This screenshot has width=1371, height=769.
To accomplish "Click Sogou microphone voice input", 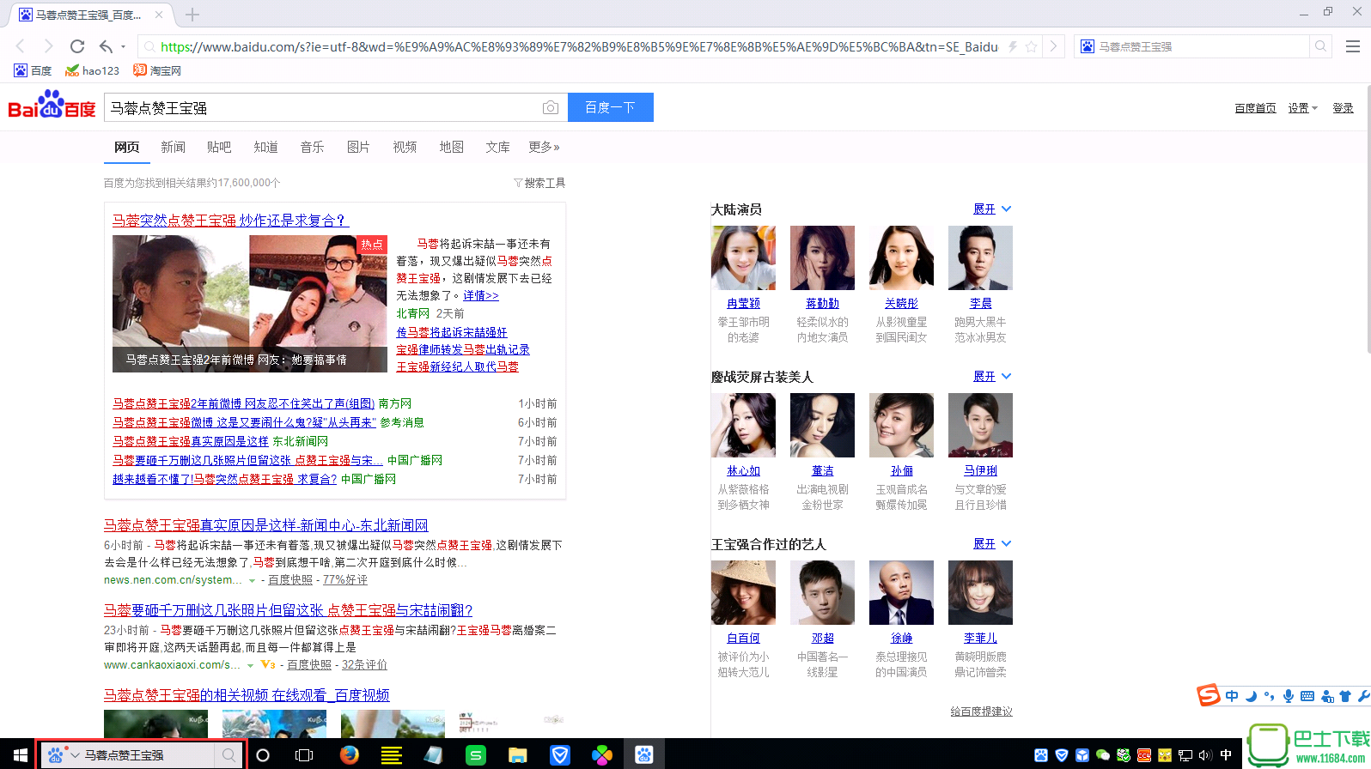I will point(1289,696).
